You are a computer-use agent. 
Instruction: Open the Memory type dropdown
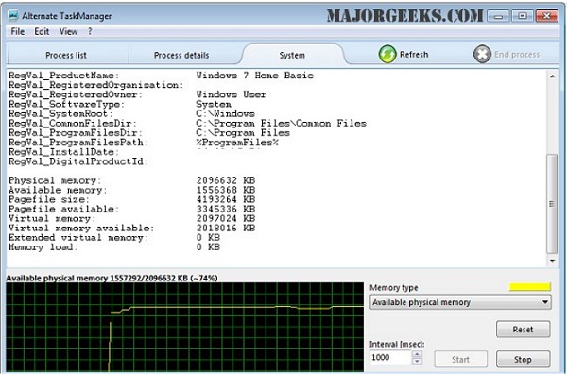point(460,302)
